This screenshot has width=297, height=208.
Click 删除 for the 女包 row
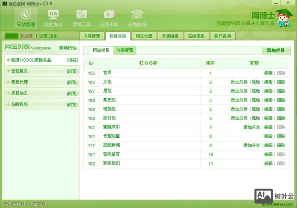coord(281,82)
